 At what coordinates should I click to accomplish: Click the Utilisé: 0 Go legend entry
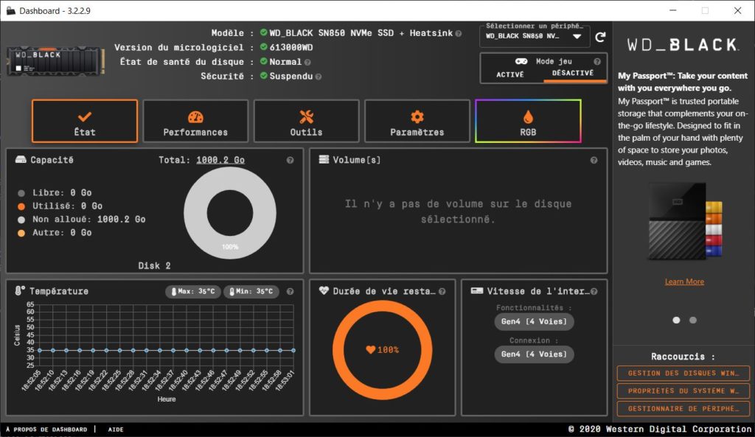60,206
